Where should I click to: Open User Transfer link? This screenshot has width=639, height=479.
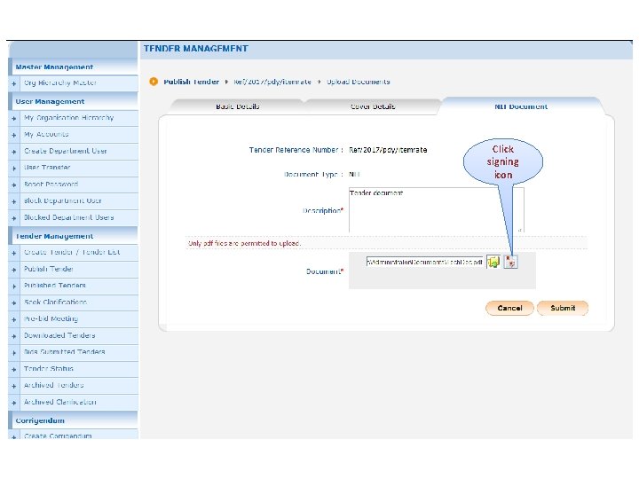[47, 168]
